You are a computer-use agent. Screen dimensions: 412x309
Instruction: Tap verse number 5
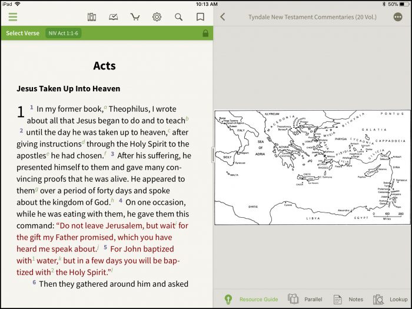[105, 247]
